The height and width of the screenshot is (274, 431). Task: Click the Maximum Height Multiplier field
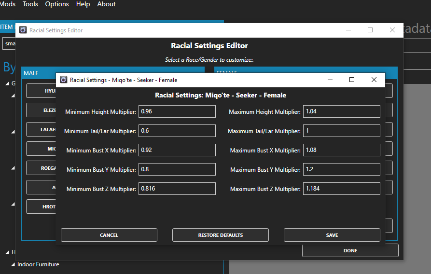(342, 111)
